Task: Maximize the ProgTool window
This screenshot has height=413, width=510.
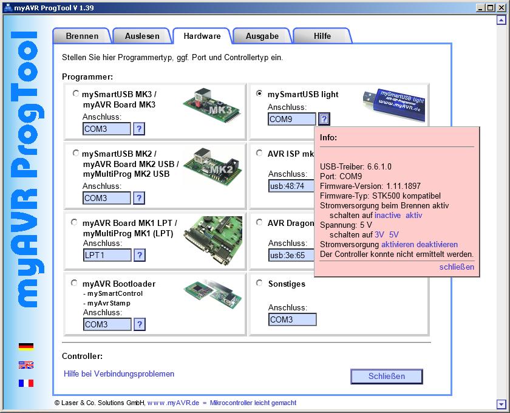Action: pyautogui.click(x=491, y=7)
